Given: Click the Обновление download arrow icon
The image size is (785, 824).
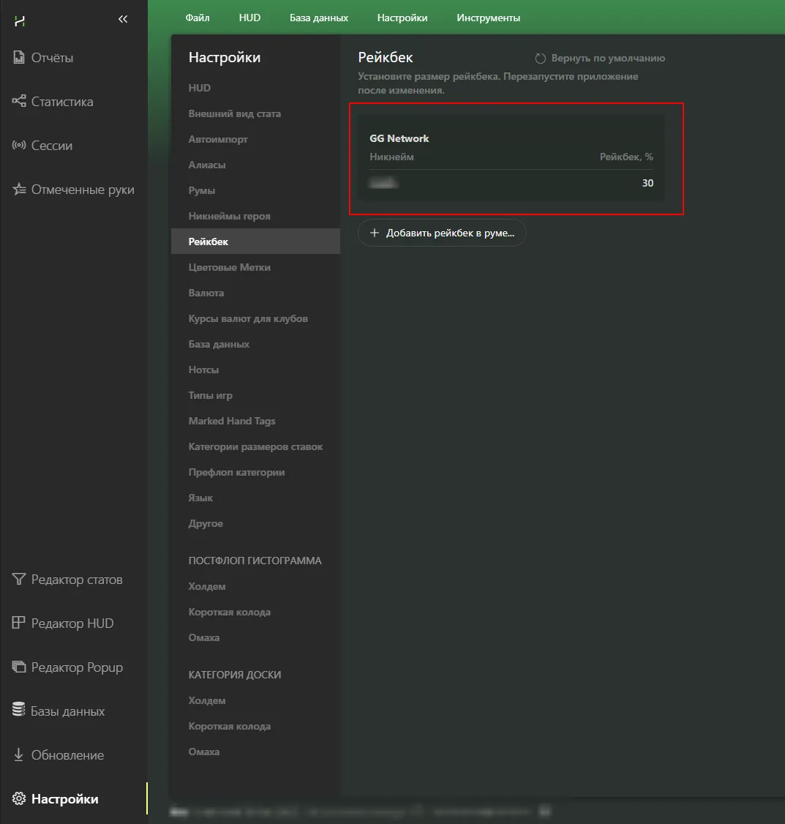Looking at the screenshot, I should pyautogui.click(x=19, y=755).
